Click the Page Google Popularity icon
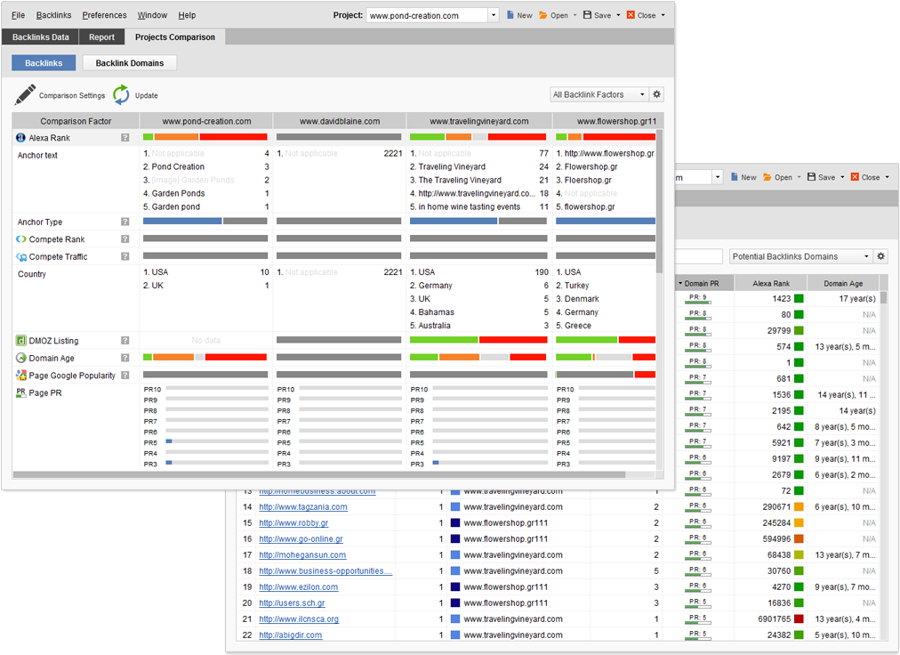Viewport: 900px width, 655px height. [x=21, y=376]
